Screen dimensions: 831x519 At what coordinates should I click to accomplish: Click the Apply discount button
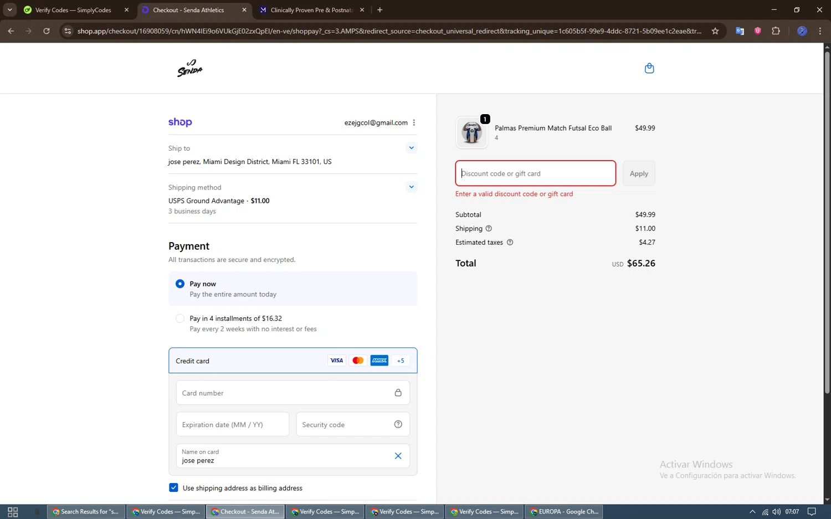coord(639,173)
